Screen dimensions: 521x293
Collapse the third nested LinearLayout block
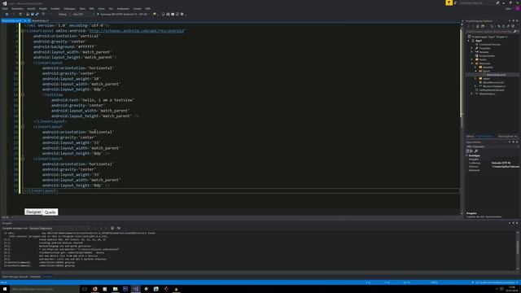(23, 159)
